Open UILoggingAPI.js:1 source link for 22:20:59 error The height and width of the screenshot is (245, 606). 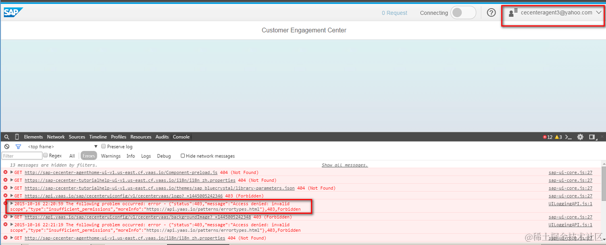pyautogui.click(x=570, y=203)
